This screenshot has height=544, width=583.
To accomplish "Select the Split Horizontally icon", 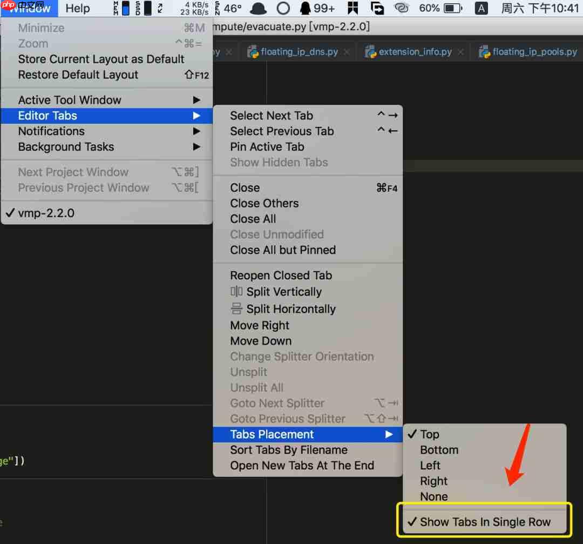I will [236, 308].
